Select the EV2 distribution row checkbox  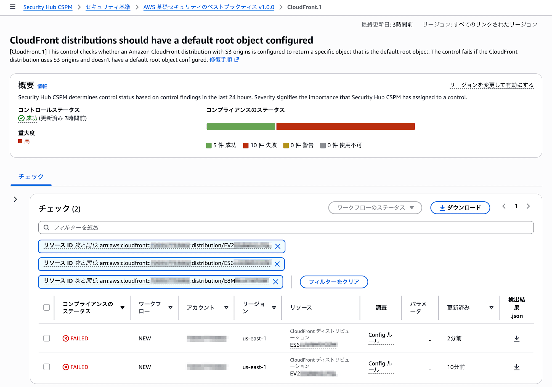[47, 367]
